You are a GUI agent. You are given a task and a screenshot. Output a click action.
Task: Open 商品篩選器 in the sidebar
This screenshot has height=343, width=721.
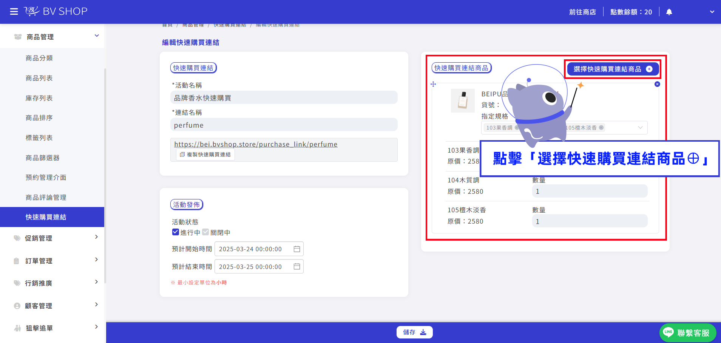(x=43, y=158)
